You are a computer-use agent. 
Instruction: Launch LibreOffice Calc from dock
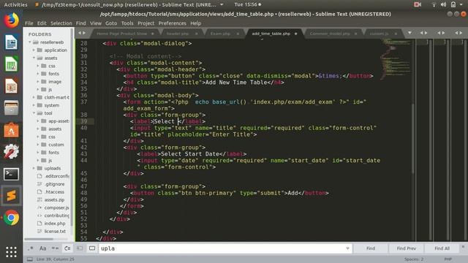[12, 64]
